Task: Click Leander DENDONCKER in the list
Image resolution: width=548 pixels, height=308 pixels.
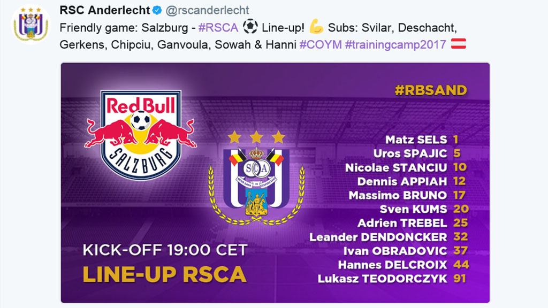Action: click(x=378, y=237)
